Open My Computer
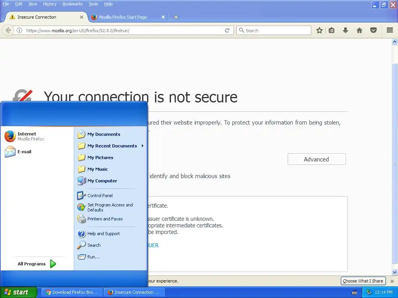The width and height of the screenshot is (398, 298). click(110, 181)
